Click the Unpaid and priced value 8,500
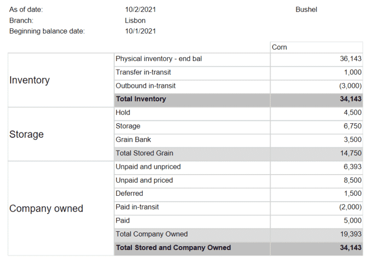Image resolution: width=368 pixels, height=261 pixels. pyautogui.click(x=352, y=180)
